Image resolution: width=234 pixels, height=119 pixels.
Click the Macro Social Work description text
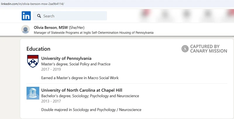[x=80, y=78]
